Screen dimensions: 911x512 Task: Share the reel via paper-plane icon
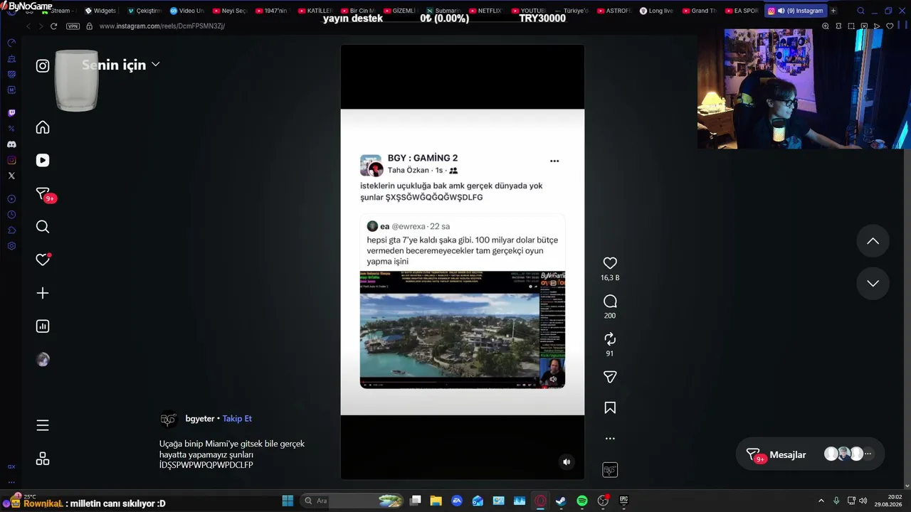(610, 377)
